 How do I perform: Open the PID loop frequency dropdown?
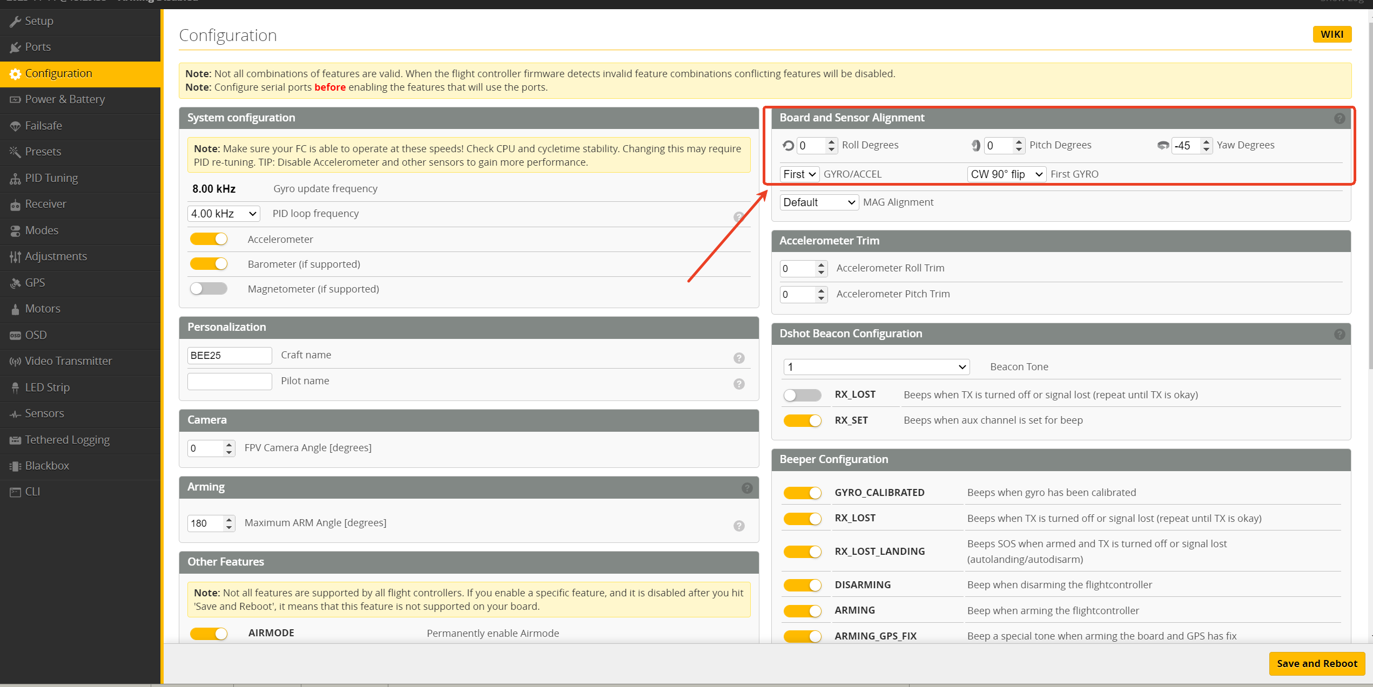[x=223, y=214]
